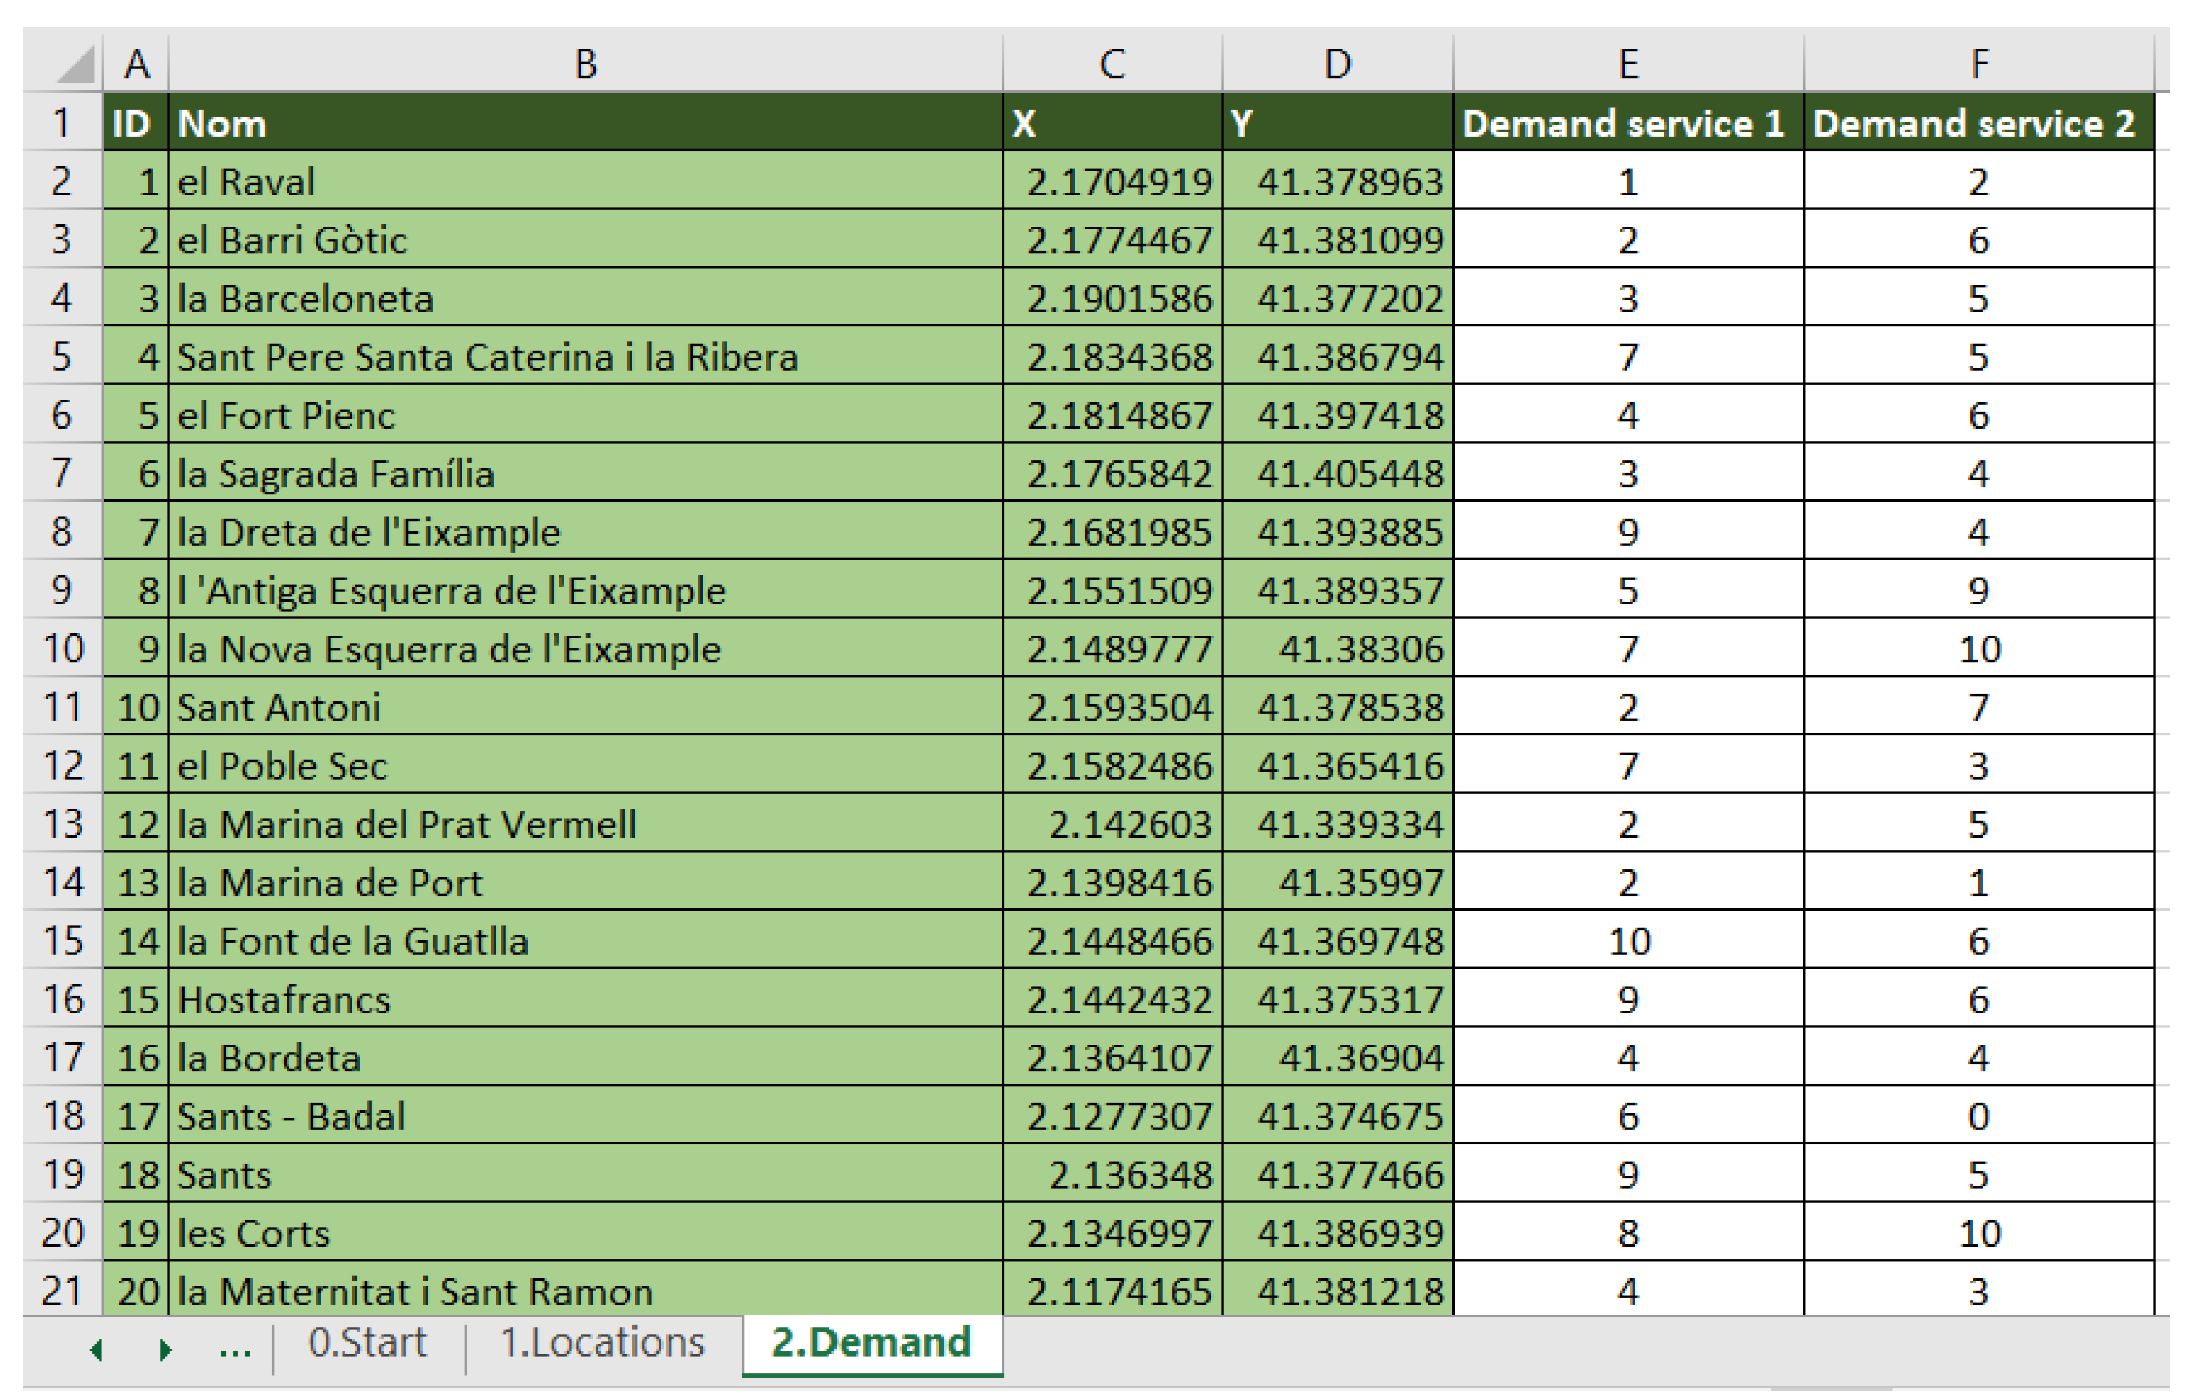Select the cell Sants - Badal
Screen dimensions: 2197x1400
(585, 1116)
